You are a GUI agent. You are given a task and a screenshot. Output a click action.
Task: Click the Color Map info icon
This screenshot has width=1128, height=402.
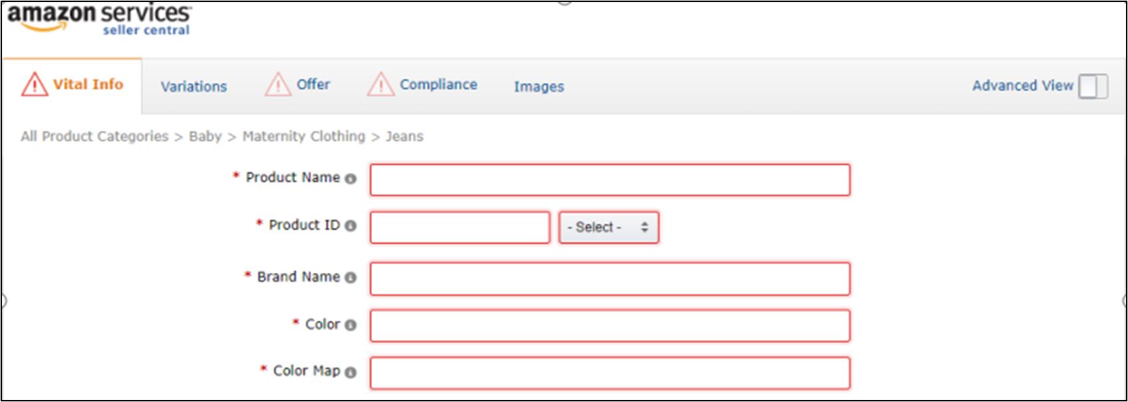351,372
